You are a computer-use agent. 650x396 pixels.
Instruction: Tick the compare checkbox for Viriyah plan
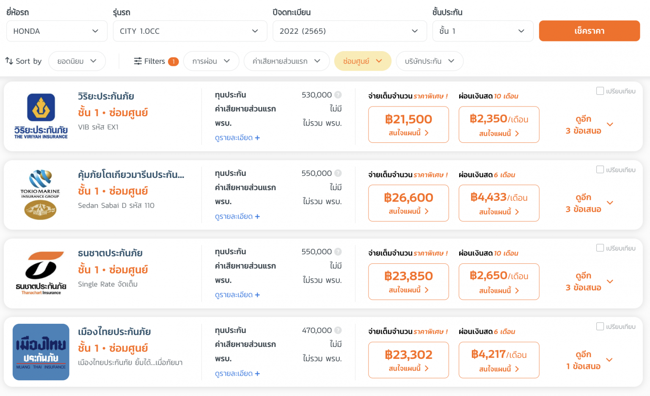[x=600, y=91]
